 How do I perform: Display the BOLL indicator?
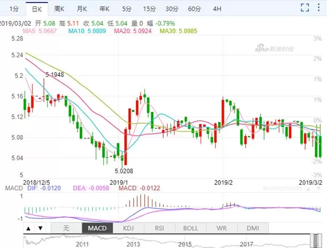point(191,228)
